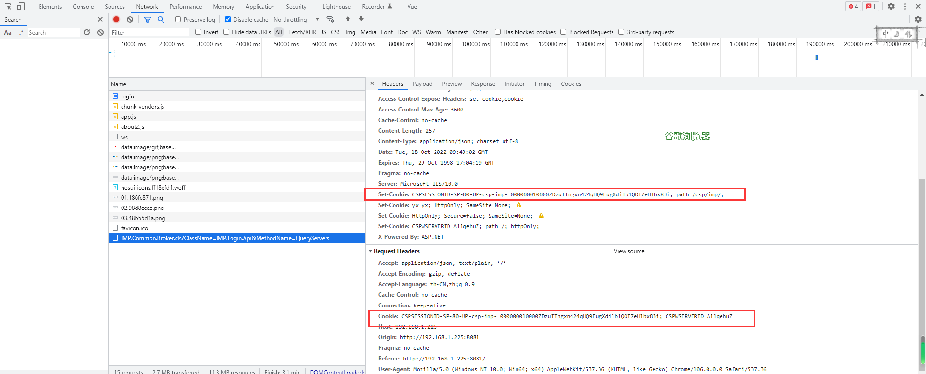Clear the network log
The height and width of the screenshot is (374, 926).
click(x=130, y=19)
